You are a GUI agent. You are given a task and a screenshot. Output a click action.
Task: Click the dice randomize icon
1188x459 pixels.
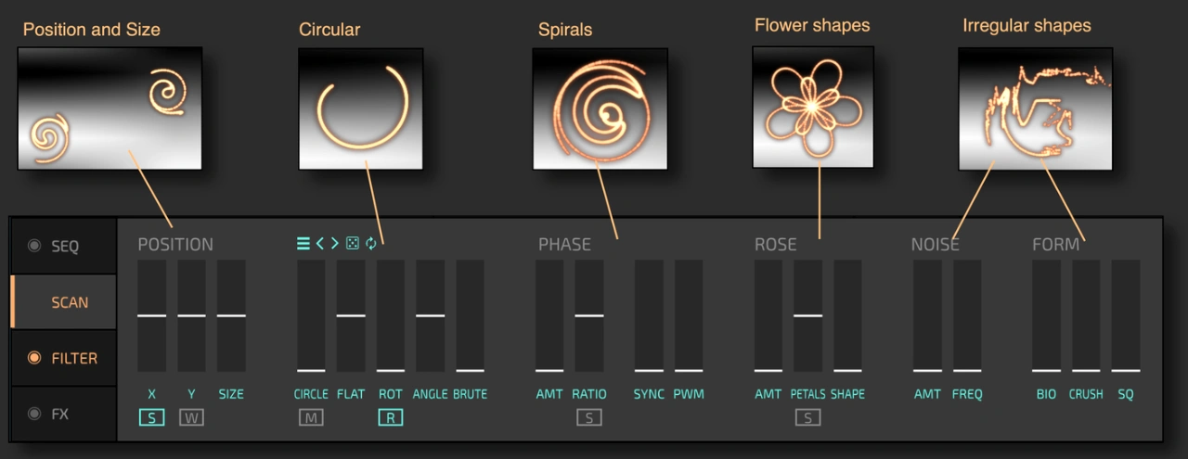pos(353,244)
